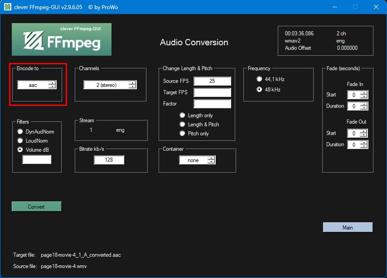Step Container selector down arrow
This screenshot has width=387, height=278.
pyautogui.click(x=211, y=162)
